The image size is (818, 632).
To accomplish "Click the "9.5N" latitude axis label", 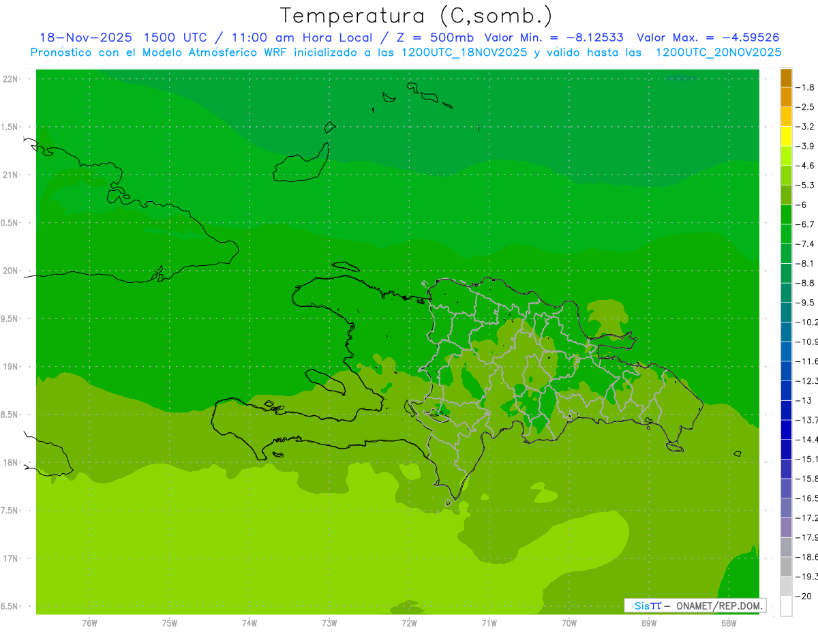I will pyautogui.click(x=10, y=318).
